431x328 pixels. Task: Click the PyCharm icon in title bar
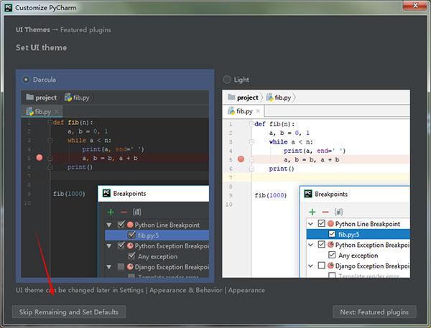click(x=8, y=7)
